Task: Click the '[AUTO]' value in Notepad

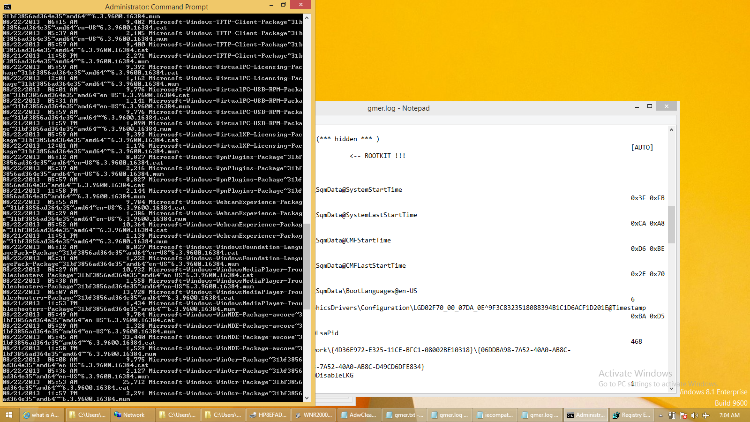Action: pyautogui.click(x=642, y=147)
